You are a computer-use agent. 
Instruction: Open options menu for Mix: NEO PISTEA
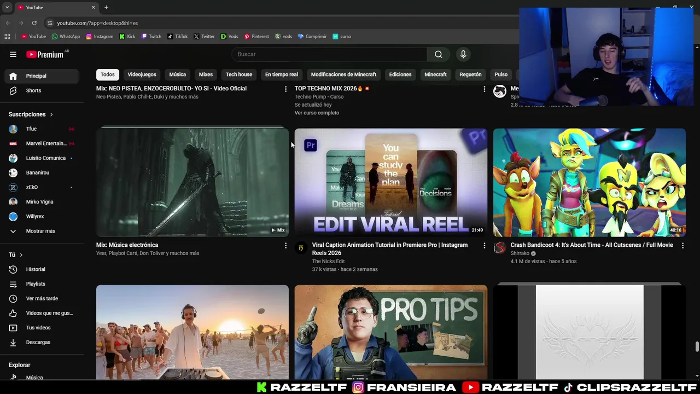pyautogui.click(x=285, y=89)
